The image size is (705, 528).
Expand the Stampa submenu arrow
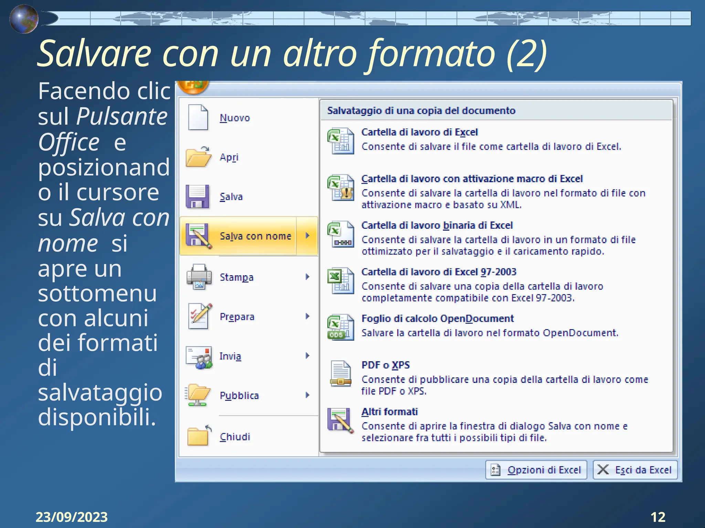click(x=307, y=277)
